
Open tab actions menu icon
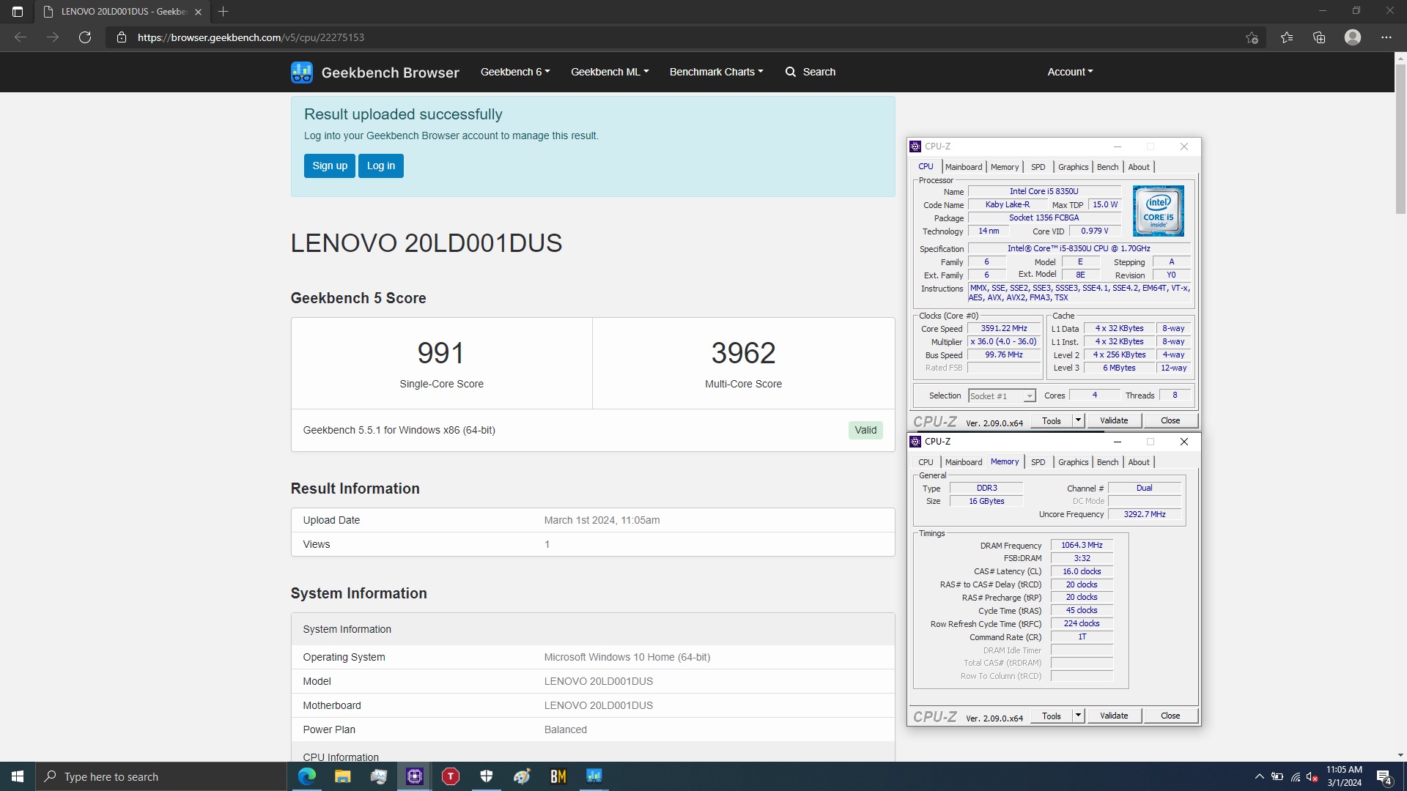pyautogui.click(x=18, y=12)
